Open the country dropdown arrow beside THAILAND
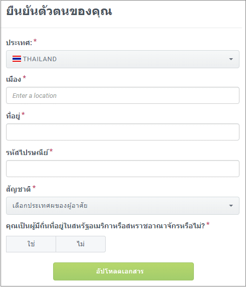Image resolution: width=246 pixels, height=287 pixels. pyautogui.click(x=231, y=59)
